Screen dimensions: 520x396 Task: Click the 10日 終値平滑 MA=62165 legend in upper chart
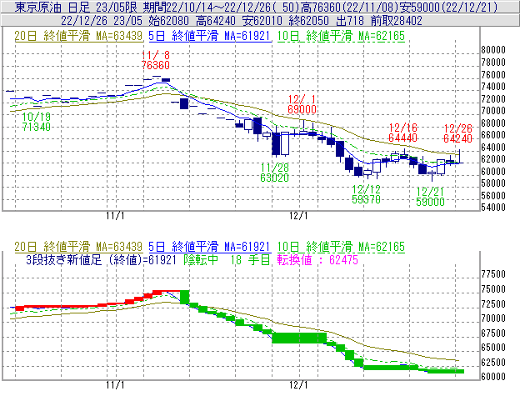341,36
